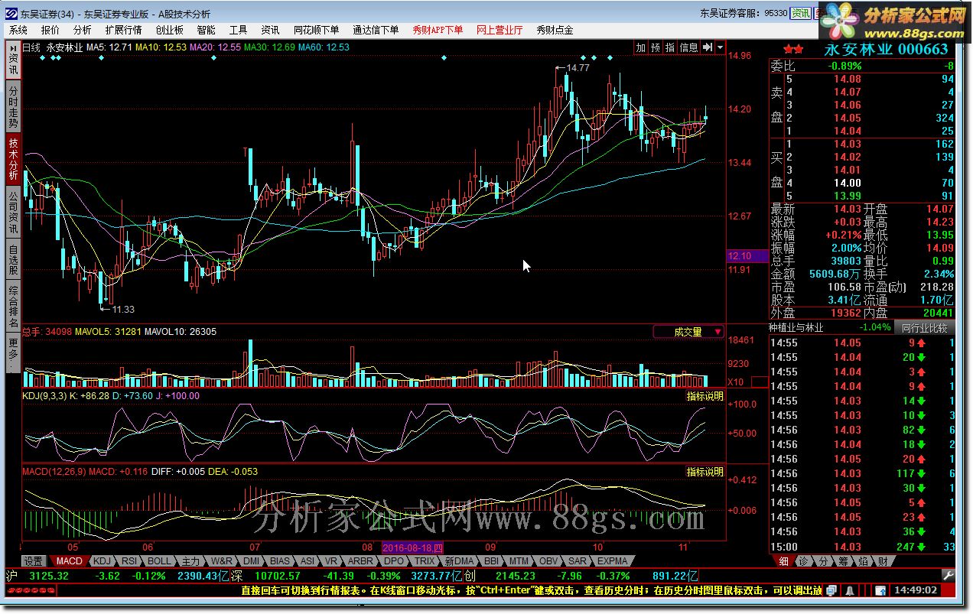Click the green 资讯 button near 客服 number
This screenshot has height=614, width=973.
tap(801, 13)
